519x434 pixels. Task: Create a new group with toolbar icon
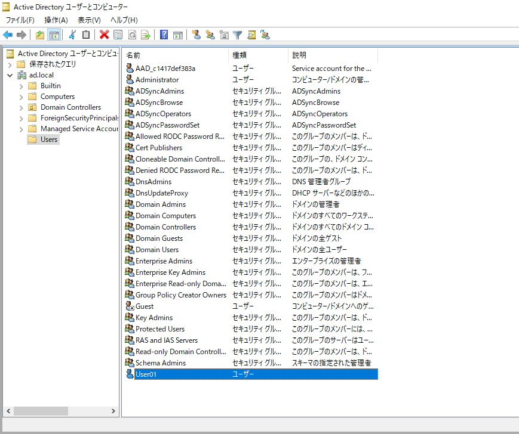[210, 35]
